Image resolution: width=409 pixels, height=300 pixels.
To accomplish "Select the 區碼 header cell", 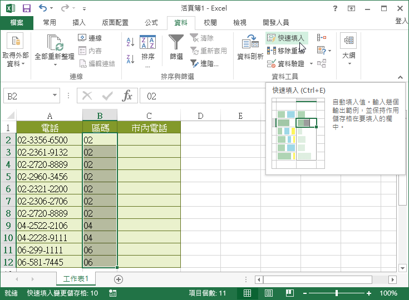I will (100, 128).
